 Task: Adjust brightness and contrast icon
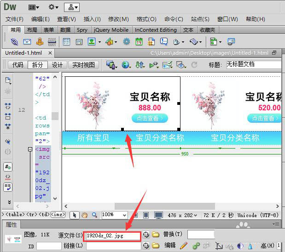[240, 246]
